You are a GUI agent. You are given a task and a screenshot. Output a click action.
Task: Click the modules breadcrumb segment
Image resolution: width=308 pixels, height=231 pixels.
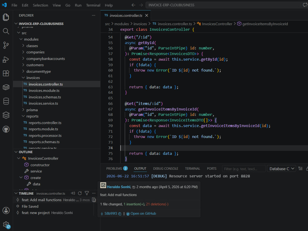coord(122,24)
